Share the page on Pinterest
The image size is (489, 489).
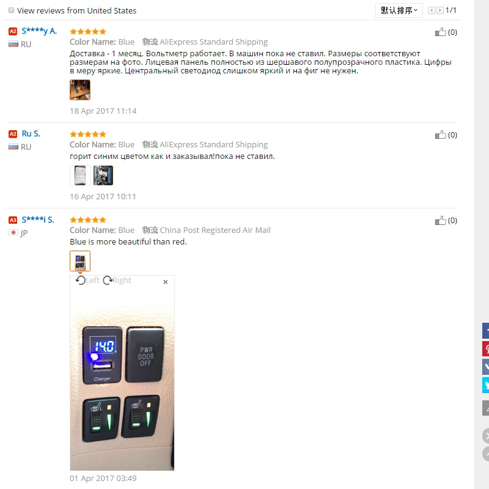485,348
